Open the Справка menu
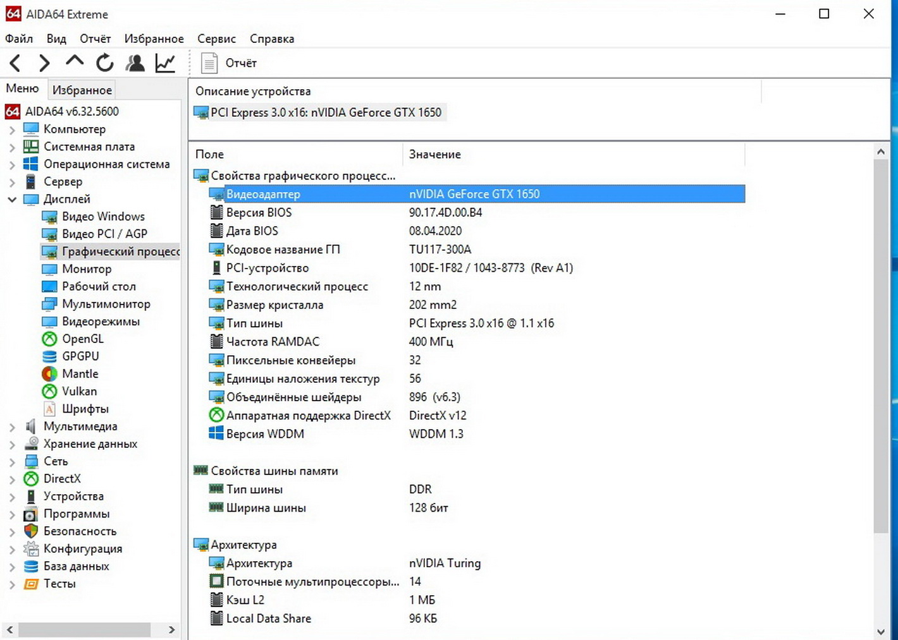 [x=272, y=39]
